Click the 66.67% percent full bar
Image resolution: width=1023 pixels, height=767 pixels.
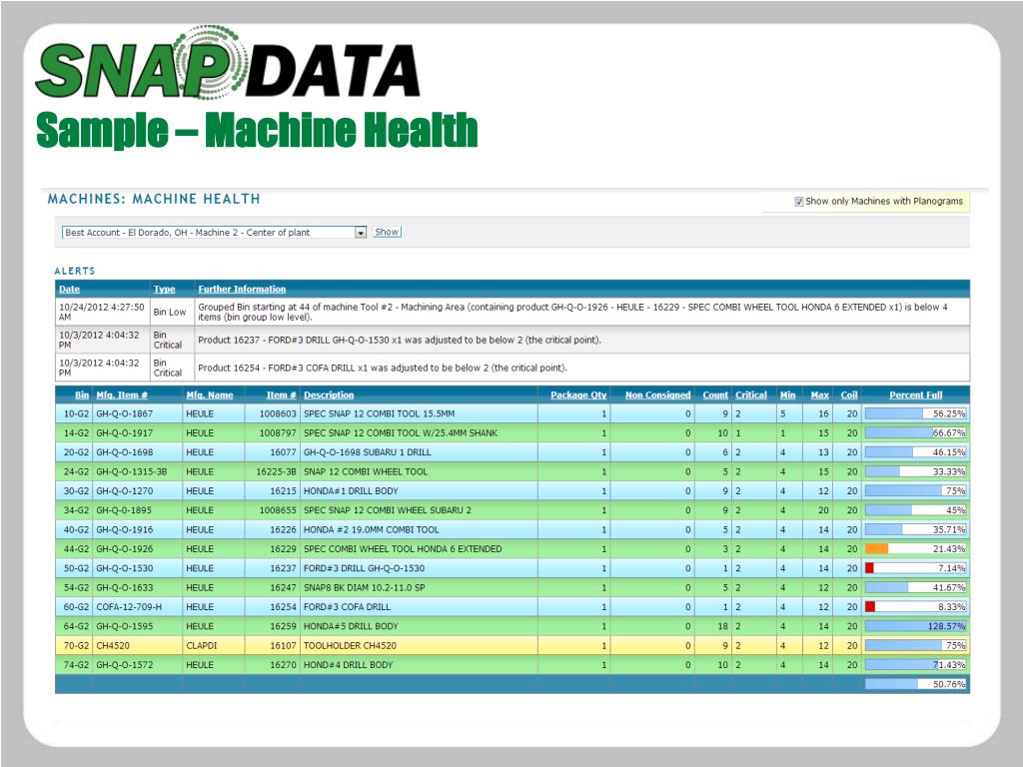pos(915,433)
